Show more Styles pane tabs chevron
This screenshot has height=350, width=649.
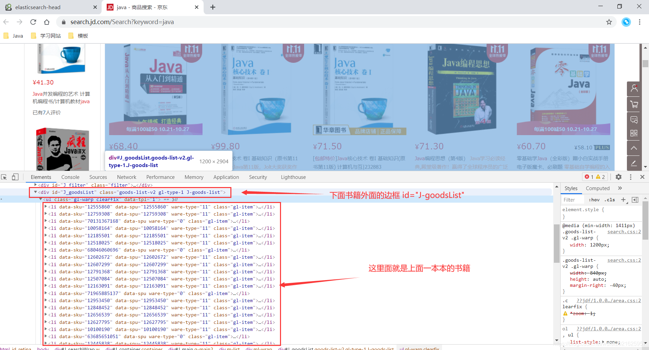620,188
